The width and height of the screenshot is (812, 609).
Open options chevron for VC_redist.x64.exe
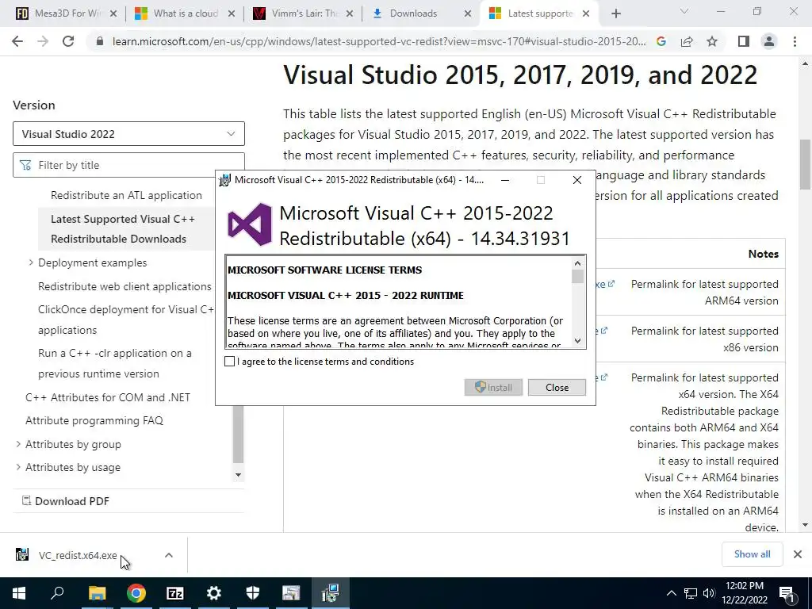point(169,555)
